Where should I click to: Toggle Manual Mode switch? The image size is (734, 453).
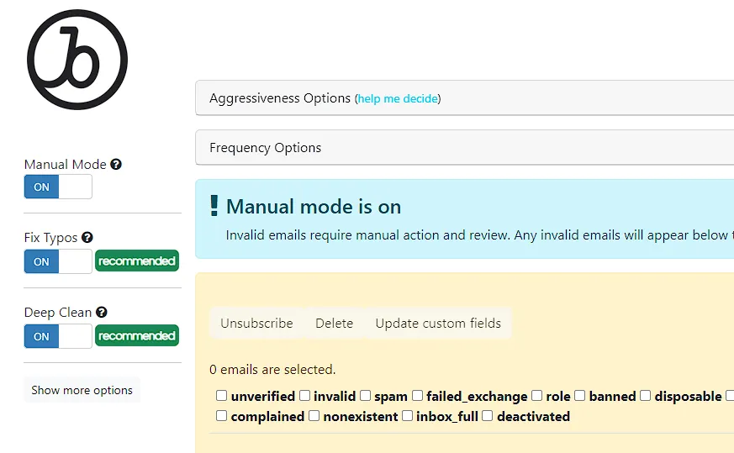tap(58, 187)
